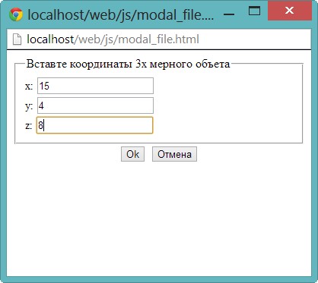Image resolution: width=318 pixels, height=283 pixels.
Task: Minimize the popup window
Action: pyautogui.click(x=229, y=14)
